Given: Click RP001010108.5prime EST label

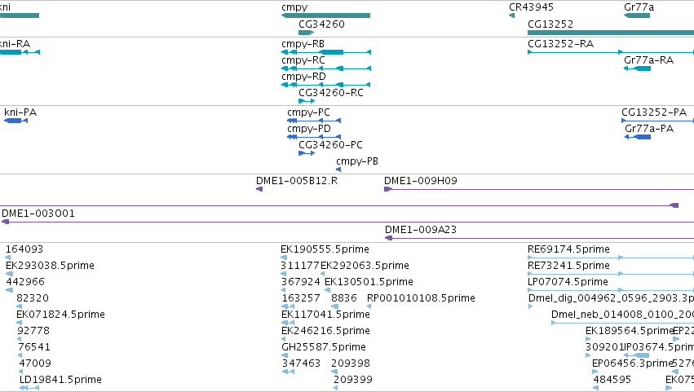Looking at the screenshot, I should 421,298.
